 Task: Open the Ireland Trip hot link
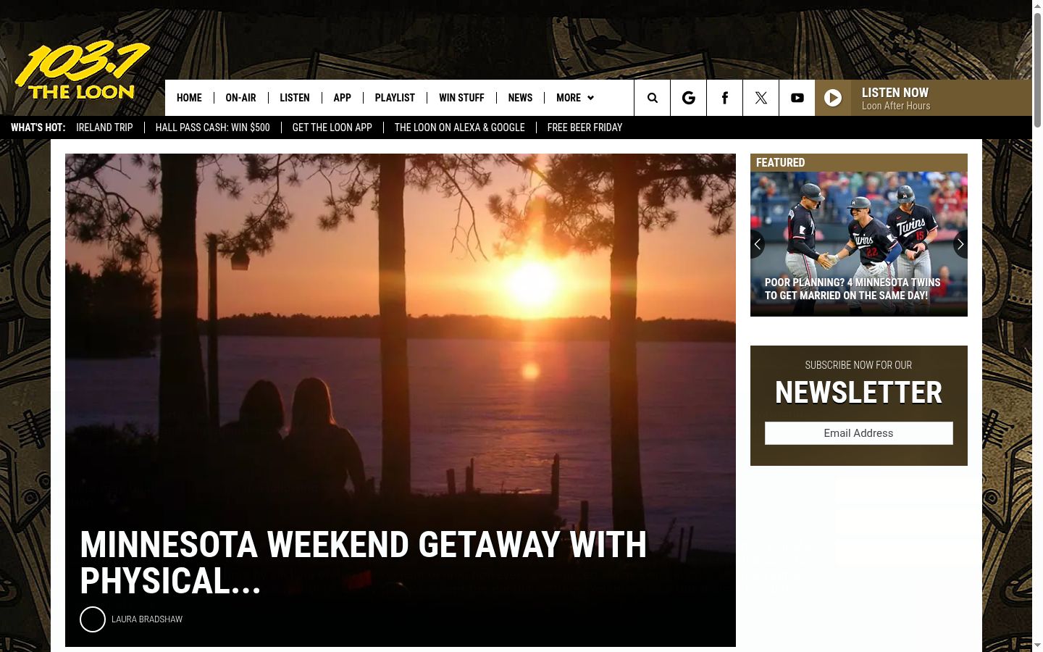(x=104, y=128)
